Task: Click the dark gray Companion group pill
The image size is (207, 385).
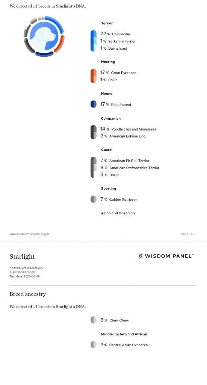Action: click(94, 132)
